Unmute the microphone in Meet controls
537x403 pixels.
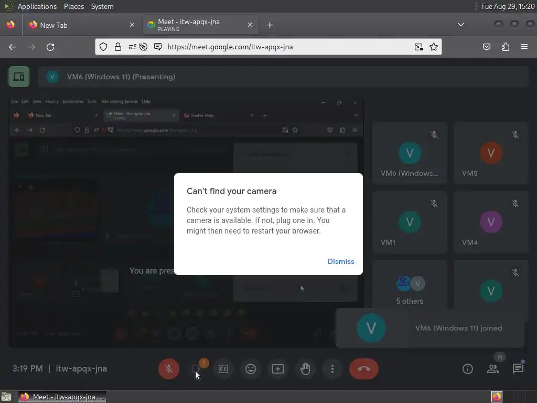[168, 369]
